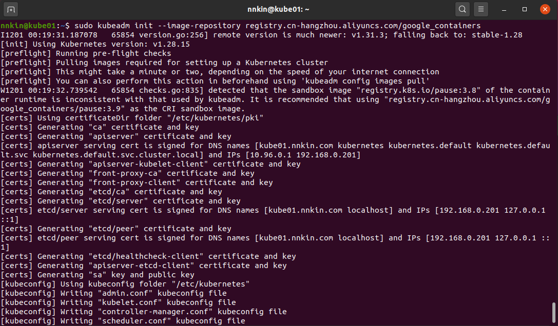Click the "controller-manager.conf" file name

click(151, 312)
